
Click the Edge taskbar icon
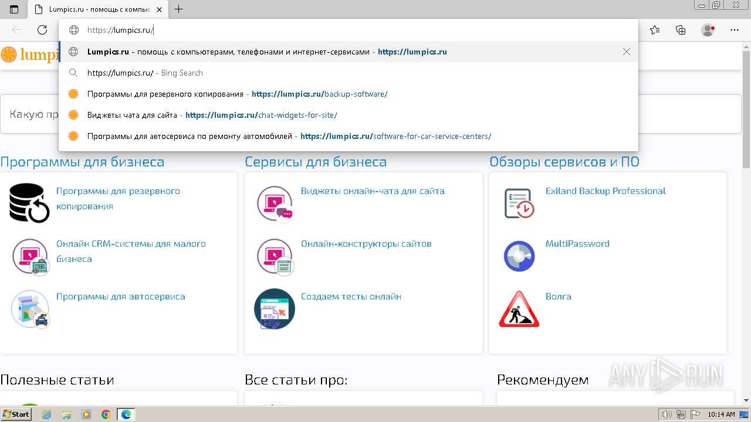coord(126,414)
